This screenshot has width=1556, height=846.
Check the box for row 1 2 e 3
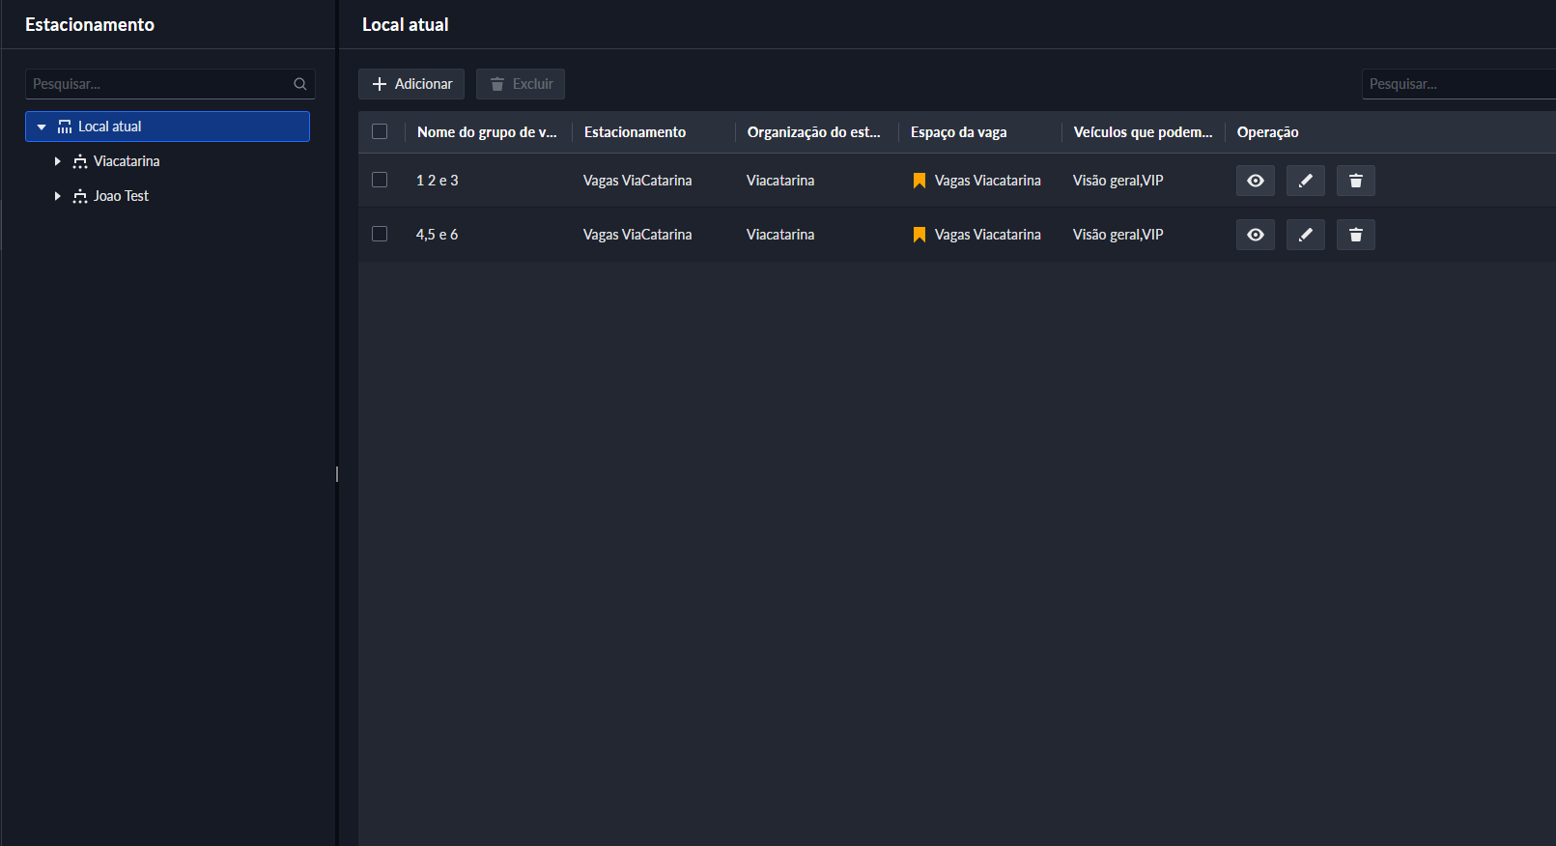click(380, 181)
